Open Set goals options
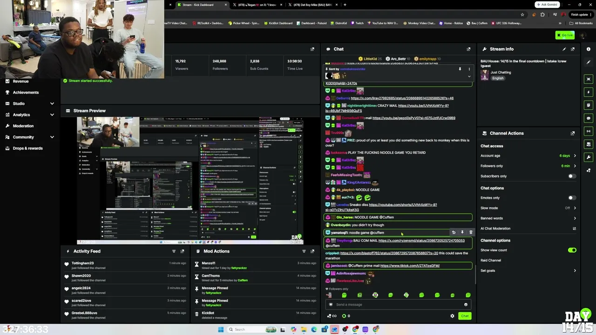 (528, 271)
